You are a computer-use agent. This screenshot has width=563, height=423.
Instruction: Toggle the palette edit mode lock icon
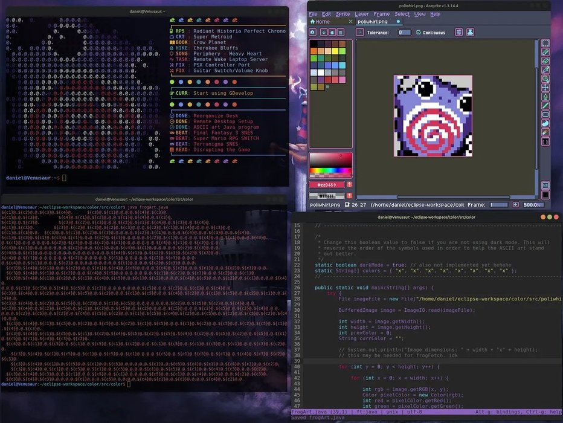pos(313,32)
